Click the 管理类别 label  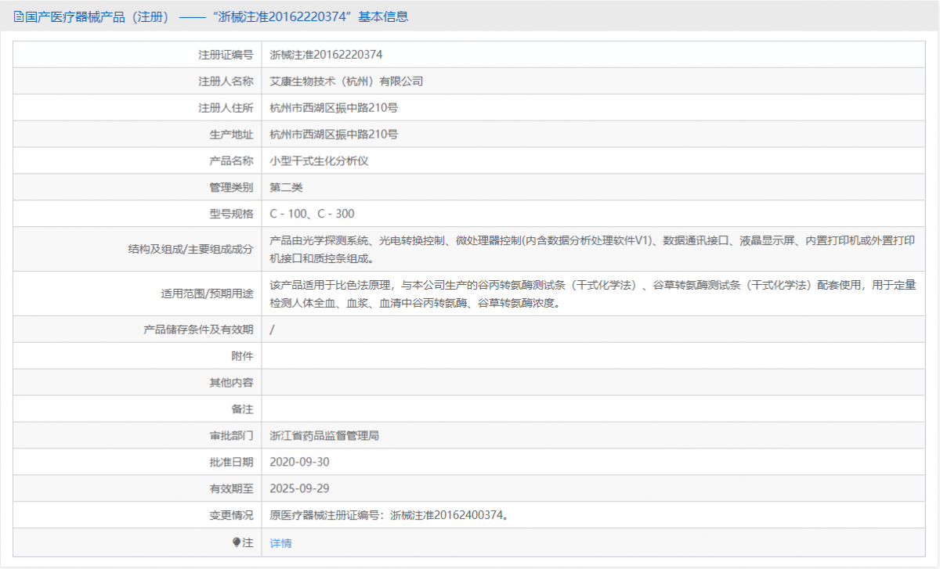(231, 188)
